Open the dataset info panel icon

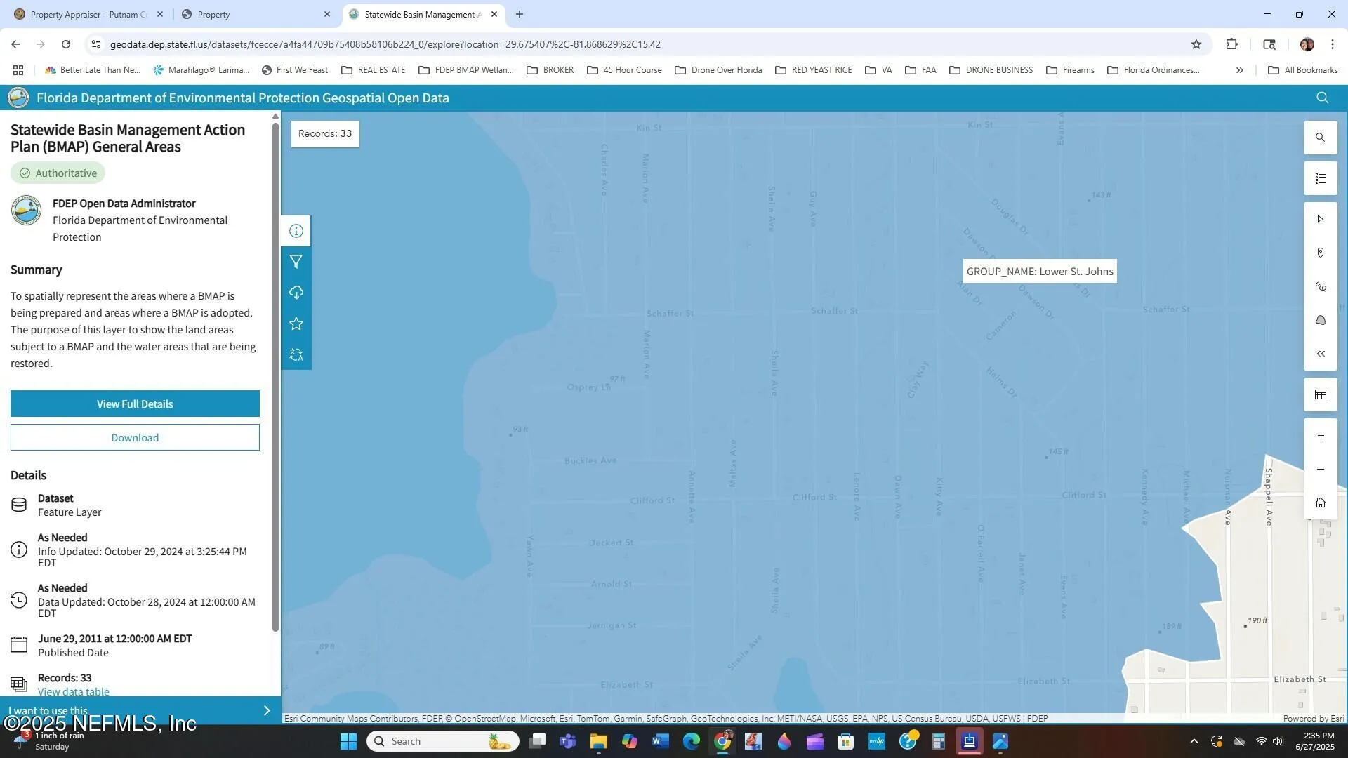pyautogui.click(x=296, y=231)
